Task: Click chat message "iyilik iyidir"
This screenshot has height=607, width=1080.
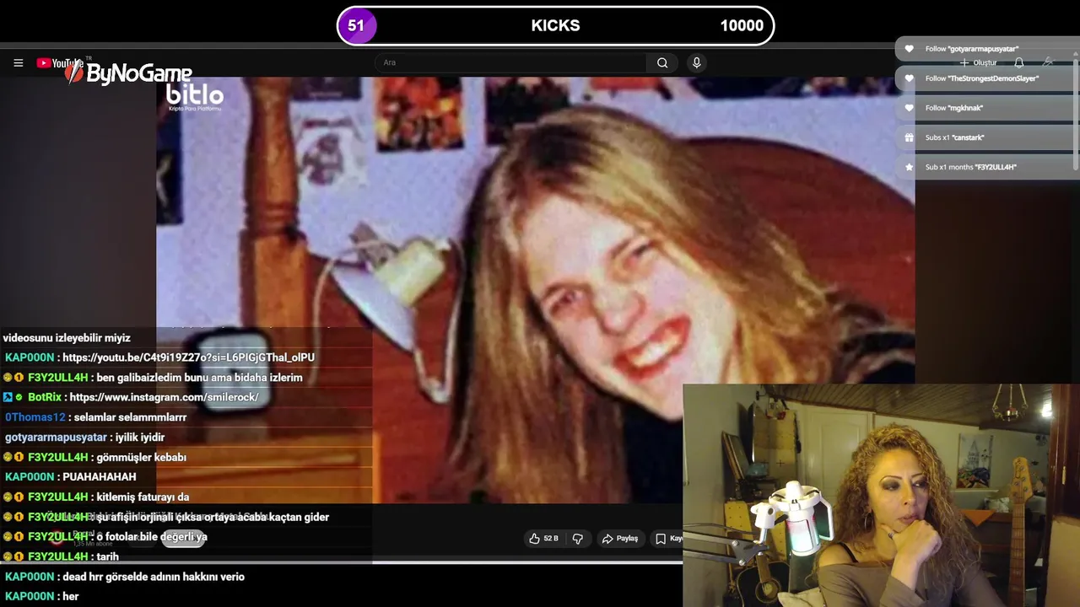Action: tap(140, 438)
